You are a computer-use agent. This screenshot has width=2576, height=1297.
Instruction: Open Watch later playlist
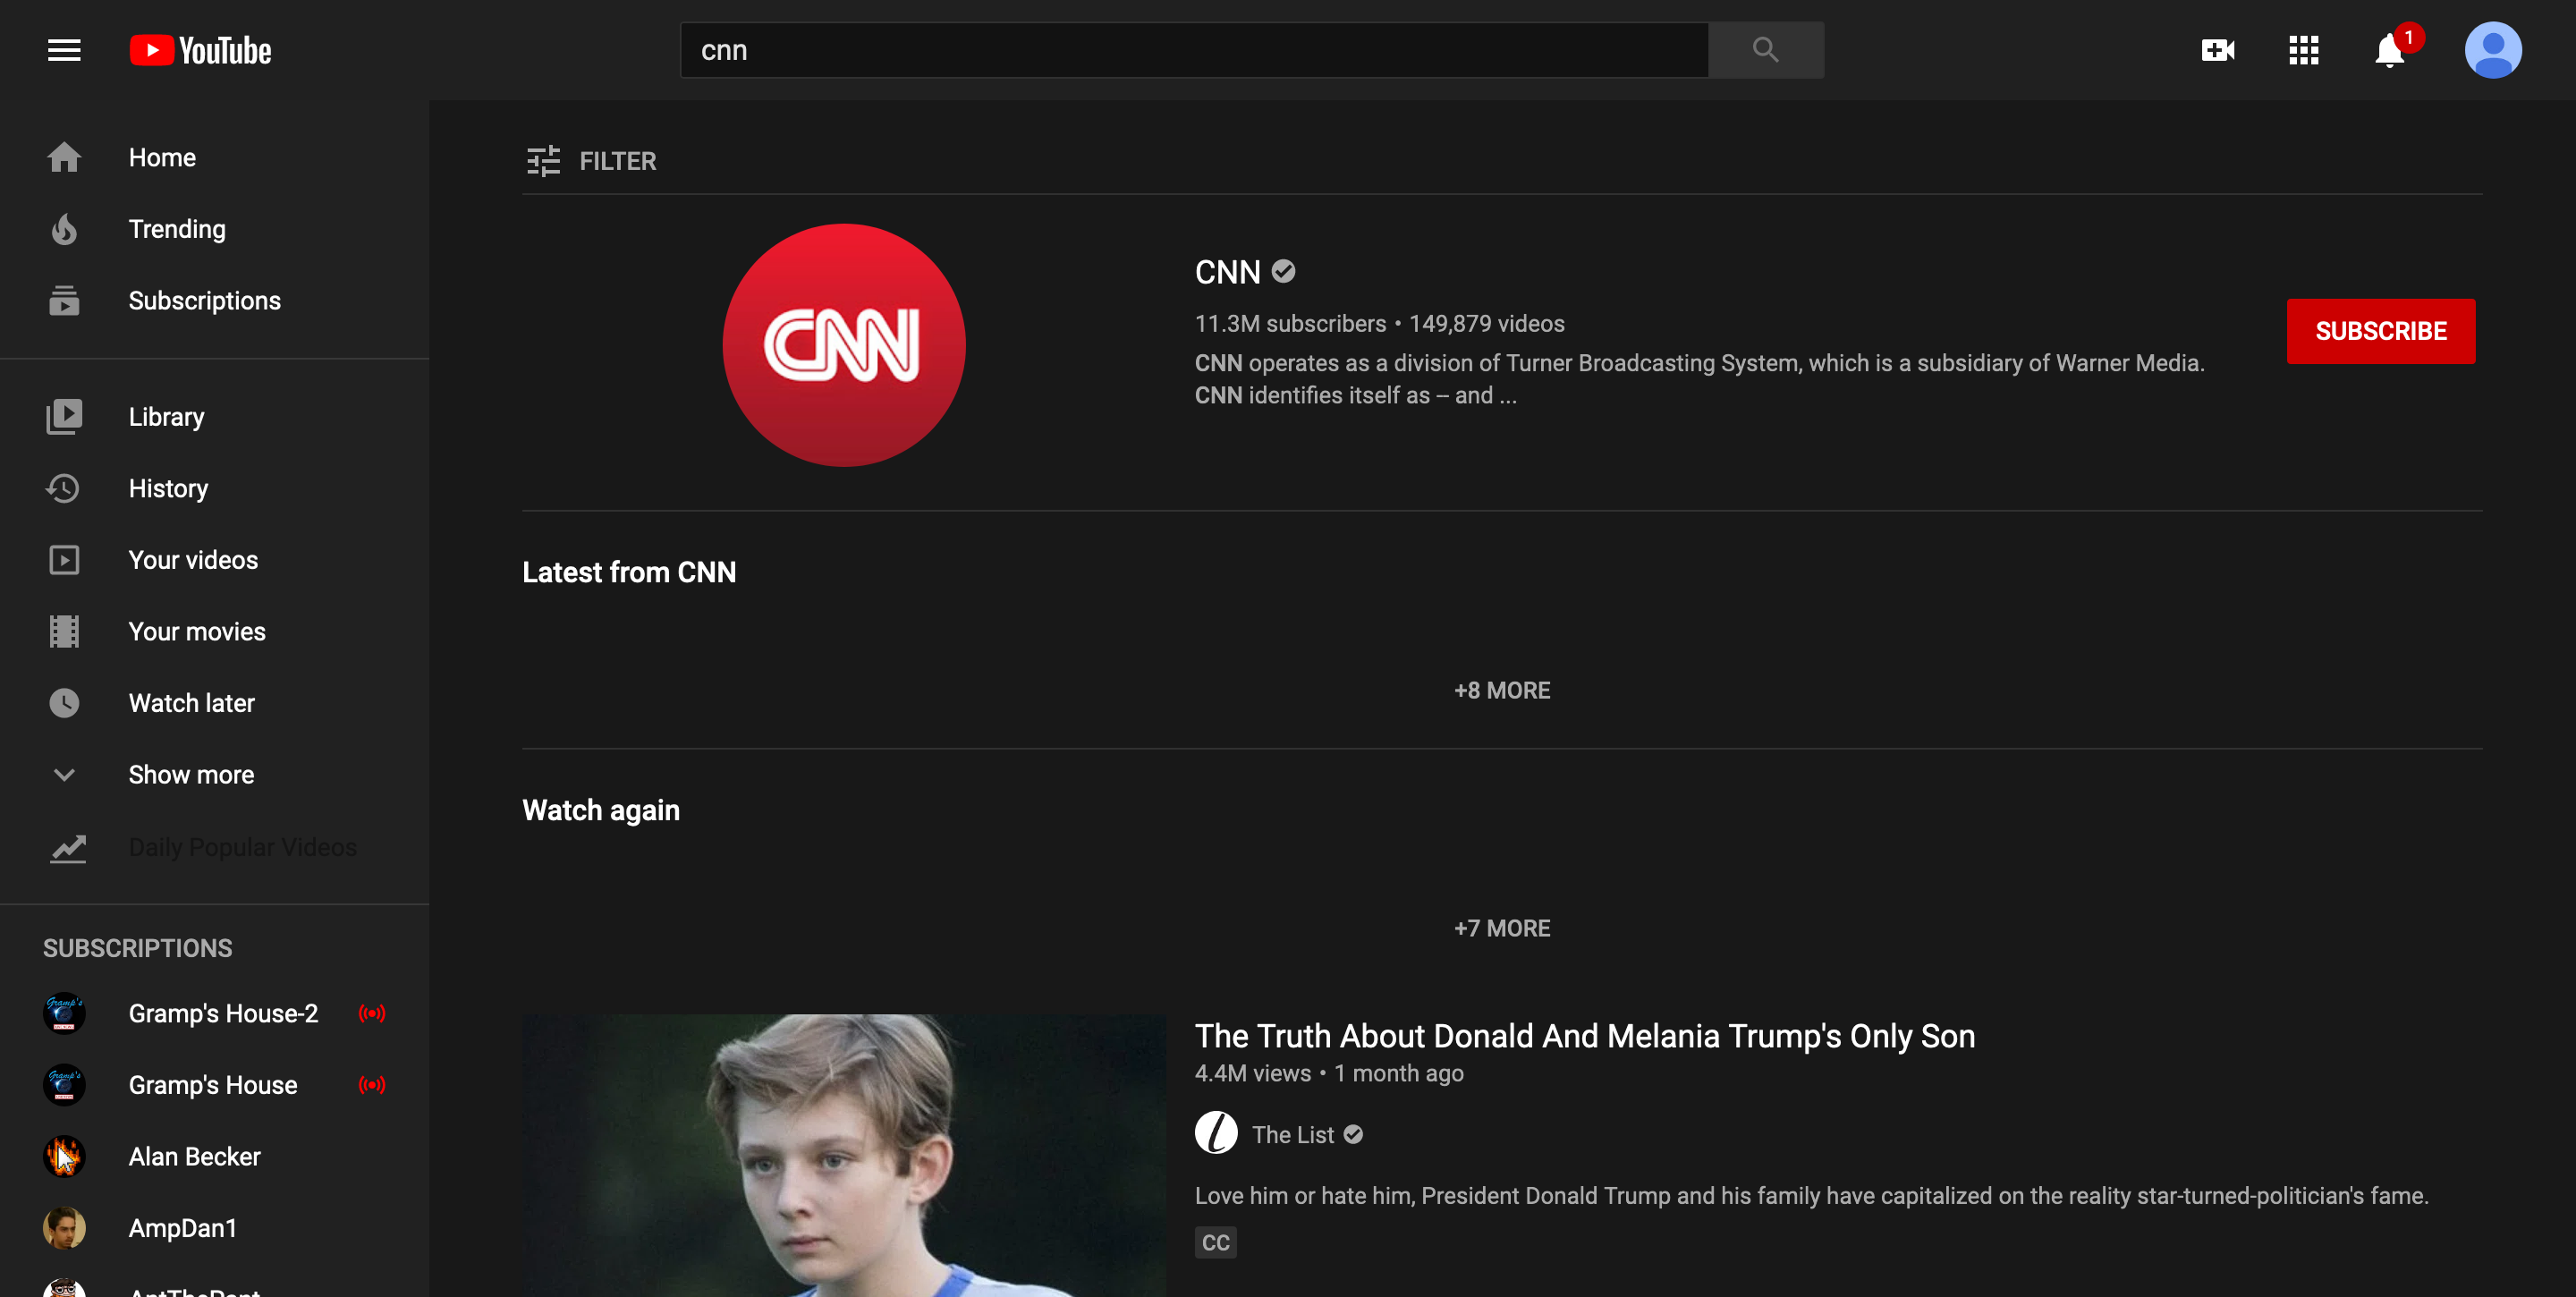[x=191, y=703]
